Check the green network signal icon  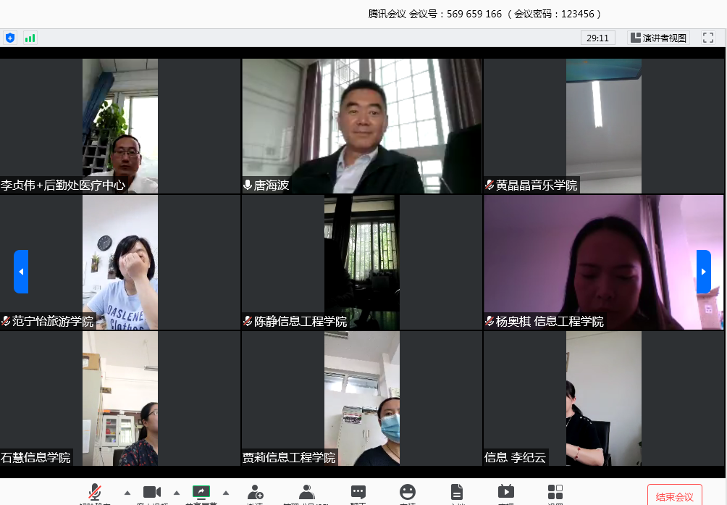click(30, 38)
